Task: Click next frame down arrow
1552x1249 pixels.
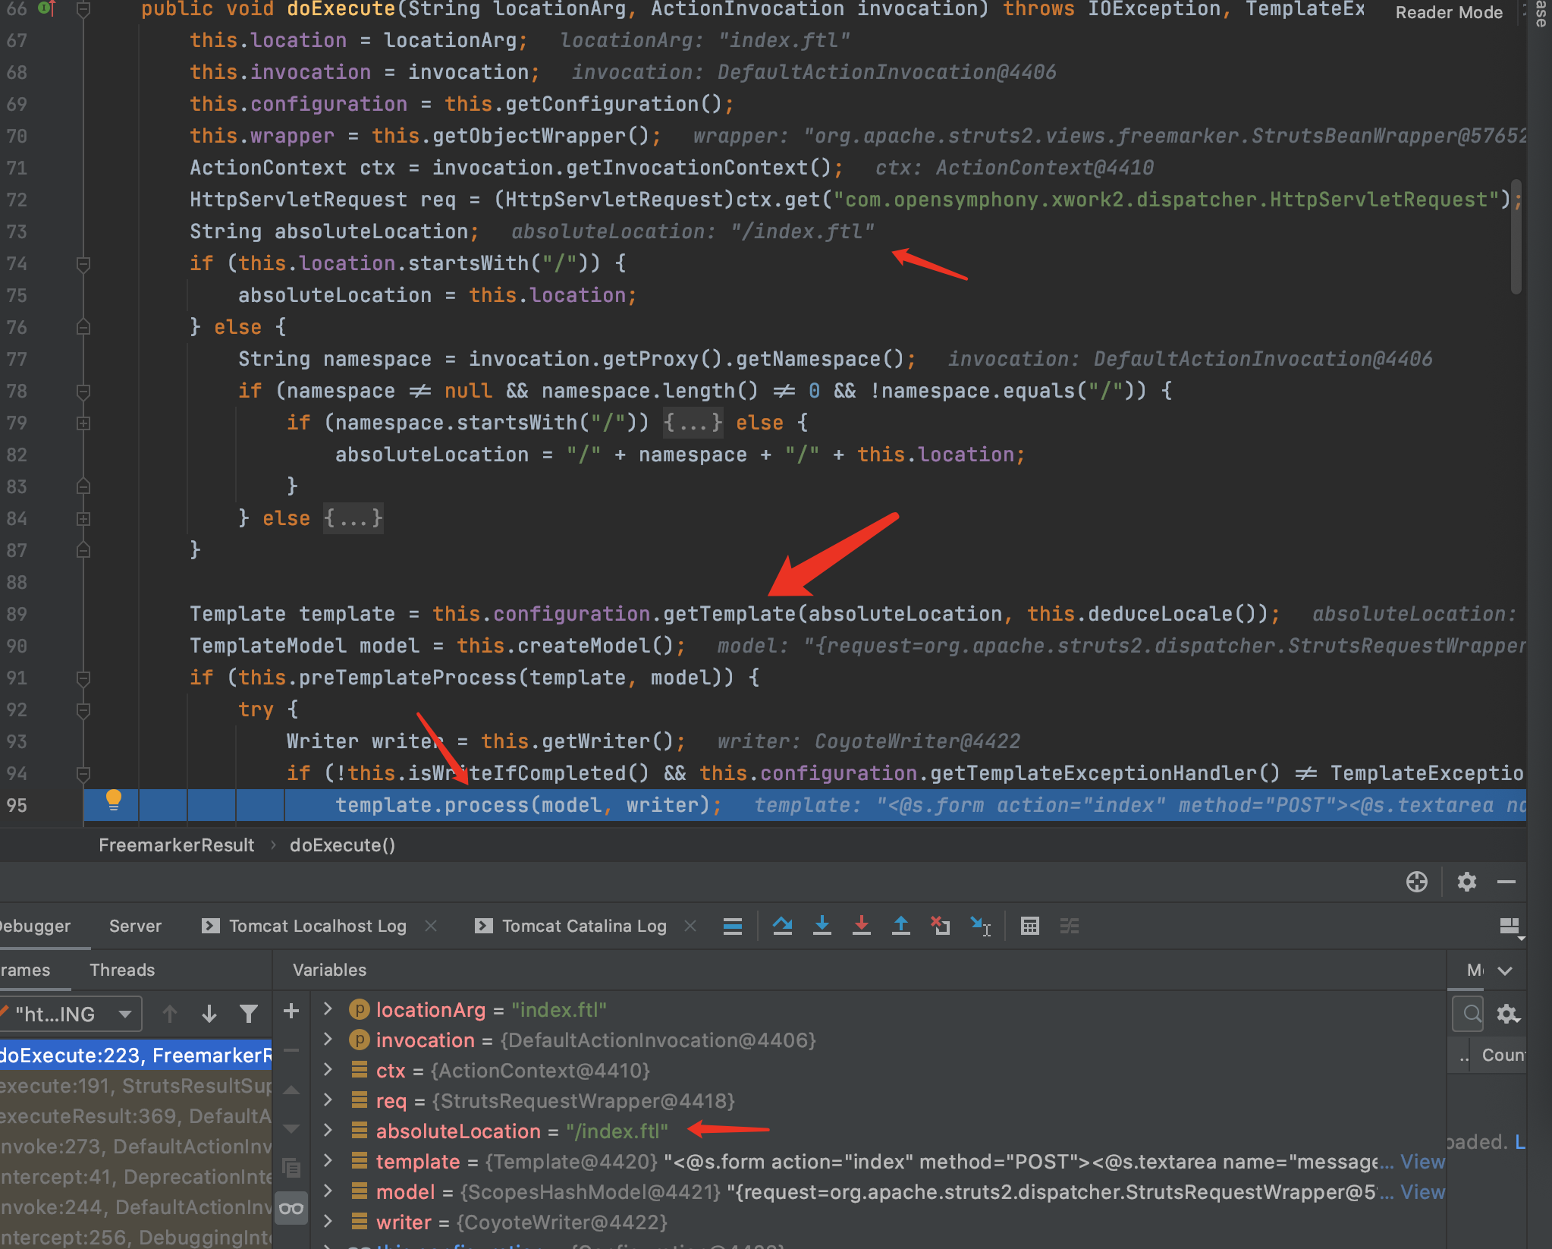Action: 209,1014
